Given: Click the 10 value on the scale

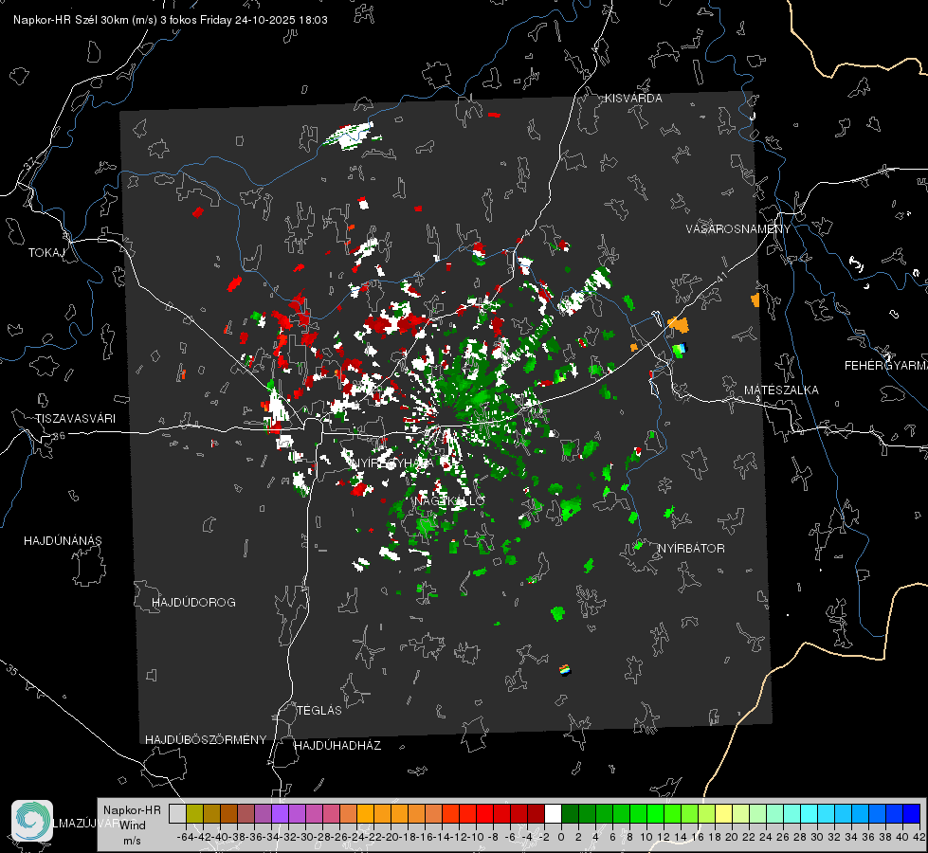Looking at the screenshot, I should [x=646, y=837].
